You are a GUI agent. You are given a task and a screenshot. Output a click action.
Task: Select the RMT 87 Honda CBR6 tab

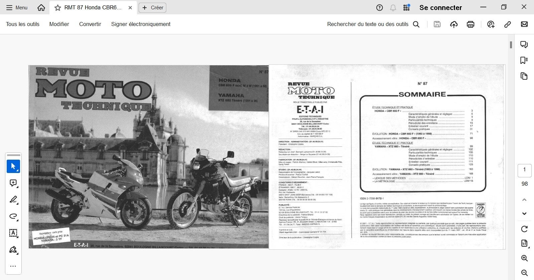[93, 8]
